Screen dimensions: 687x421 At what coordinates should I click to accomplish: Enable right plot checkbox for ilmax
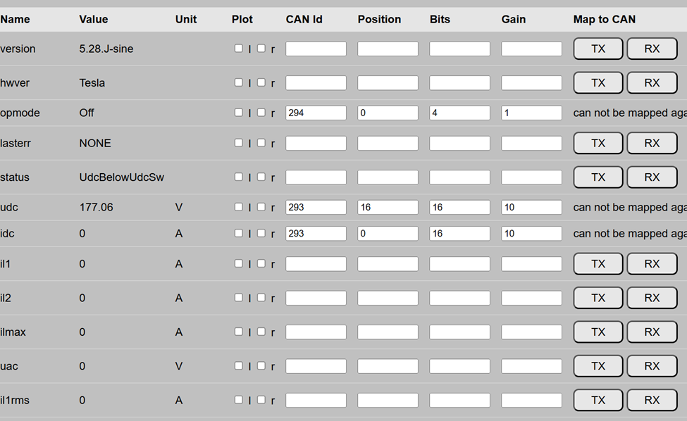(261, 332)
